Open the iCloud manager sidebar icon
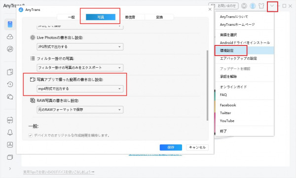Image resolution: width=296 pixels, height=178 pixels. (x=10, y=37)
